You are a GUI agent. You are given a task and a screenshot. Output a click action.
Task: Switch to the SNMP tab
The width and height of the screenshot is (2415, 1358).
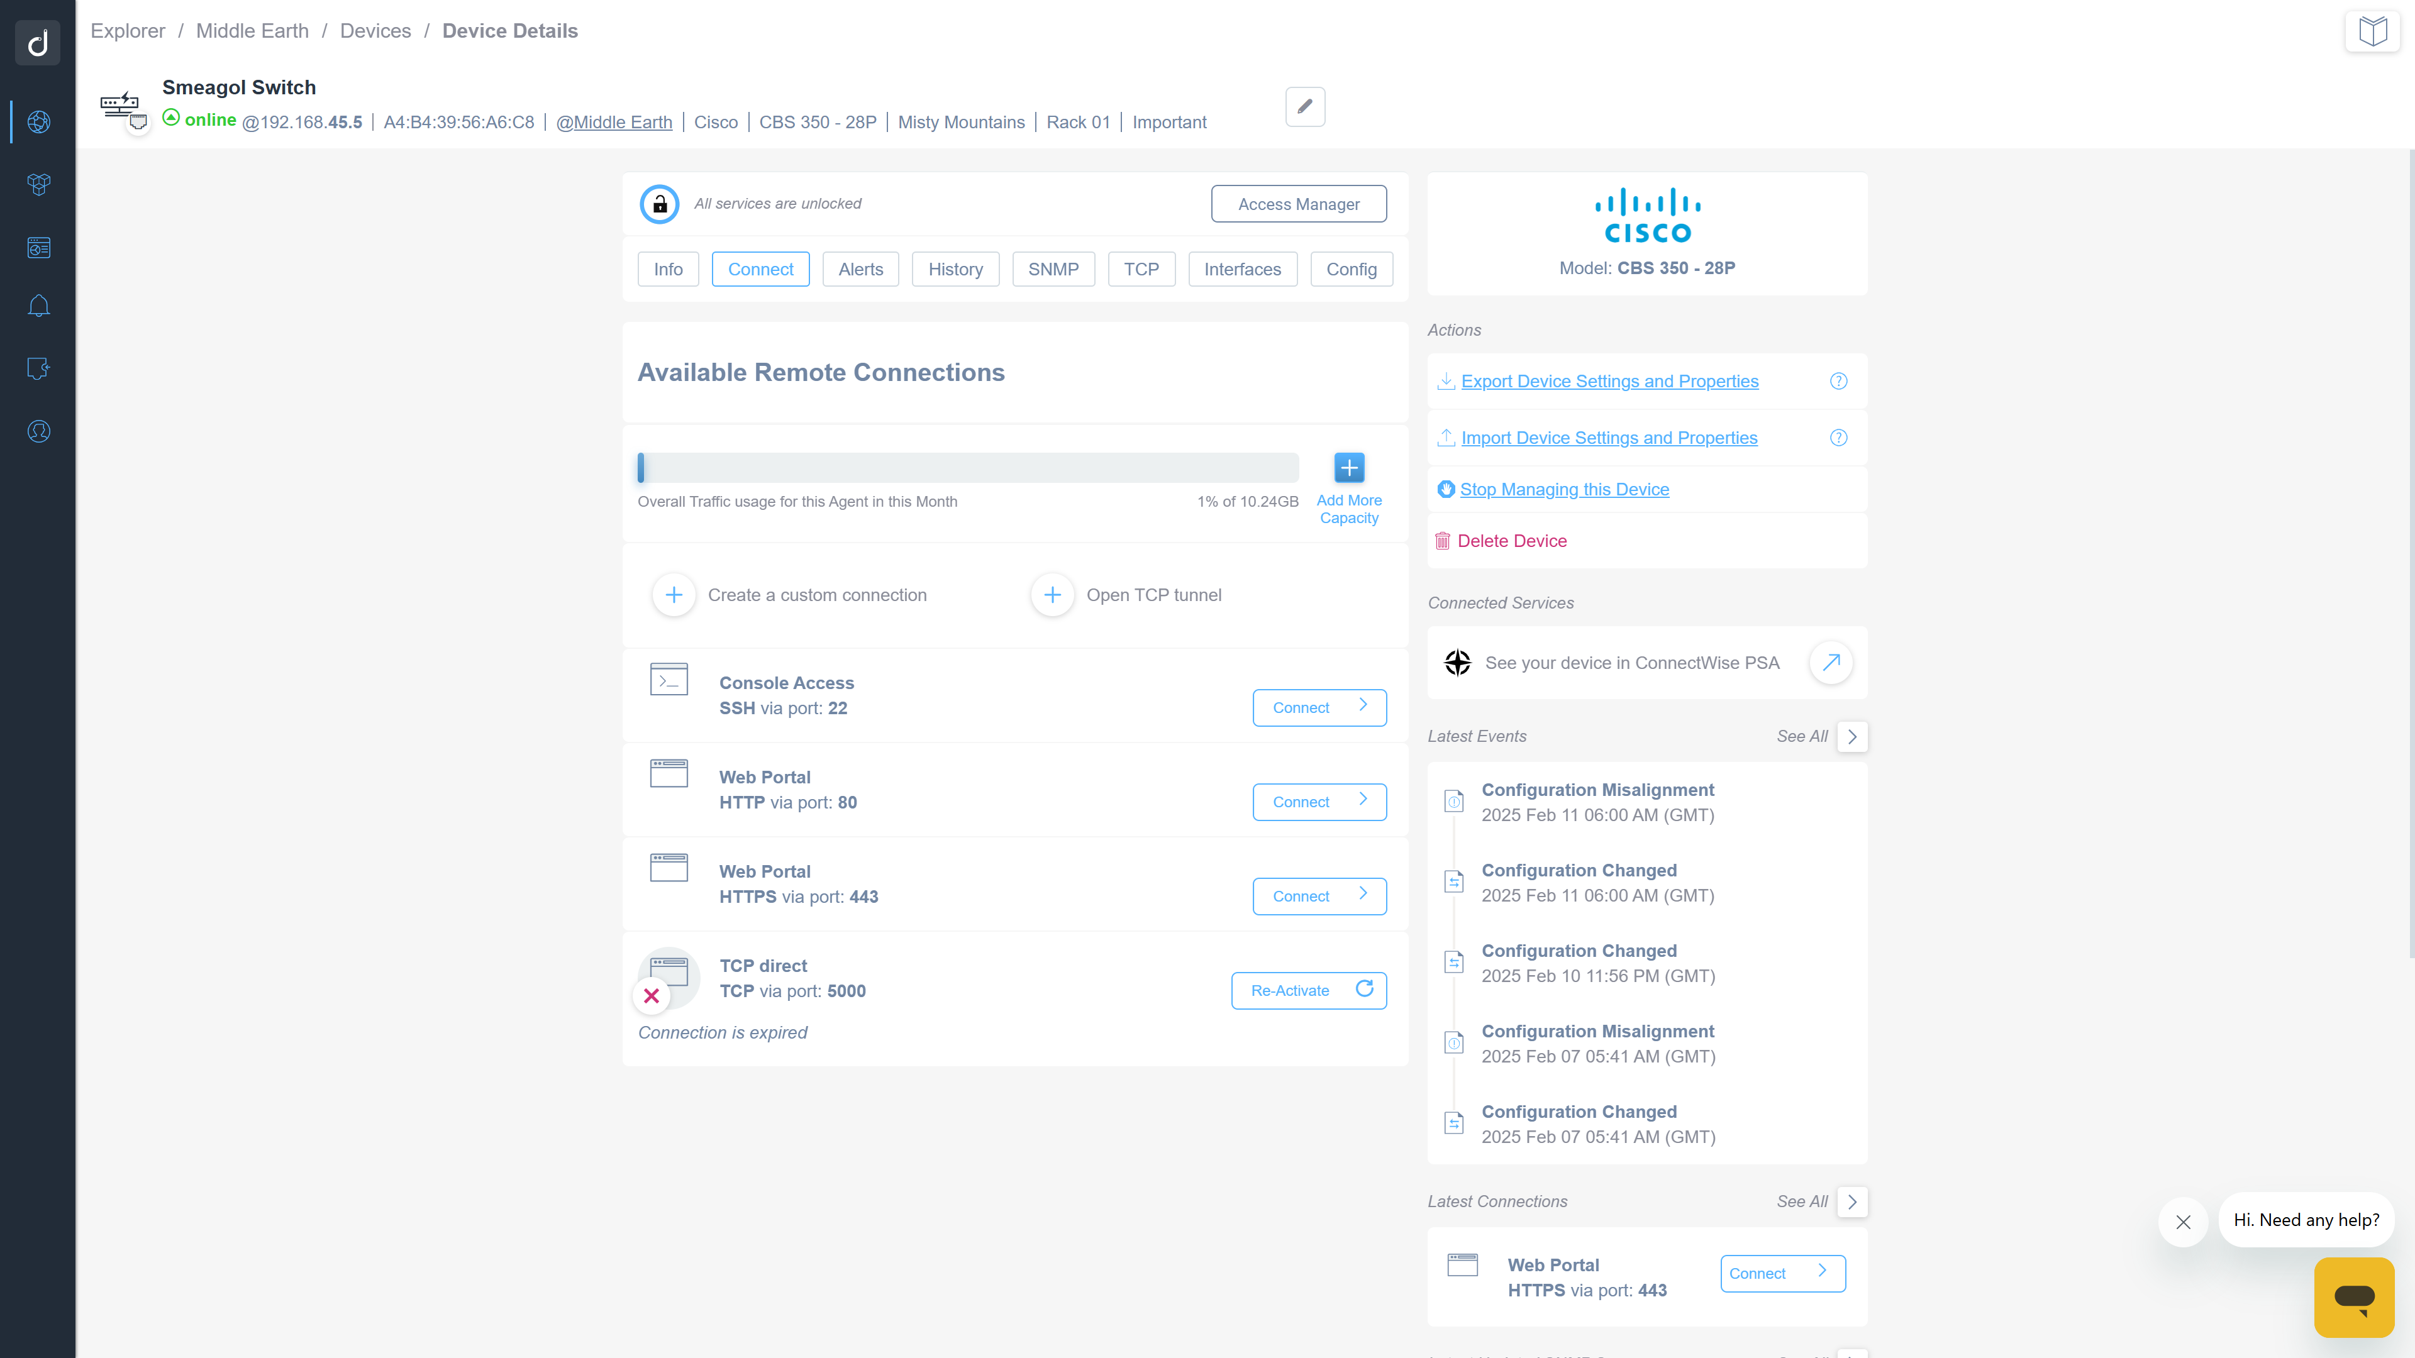1054,269
